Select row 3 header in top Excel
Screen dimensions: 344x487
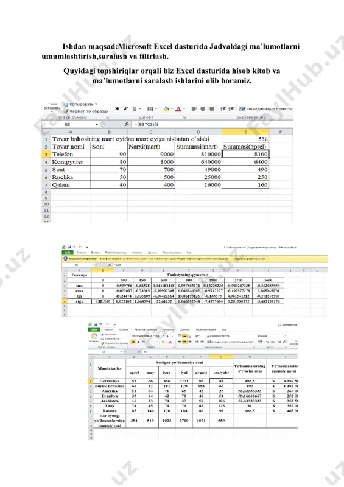(x=46, y=154)
